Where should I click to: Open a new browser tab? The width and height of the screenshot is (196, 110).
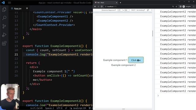[120, 2]
